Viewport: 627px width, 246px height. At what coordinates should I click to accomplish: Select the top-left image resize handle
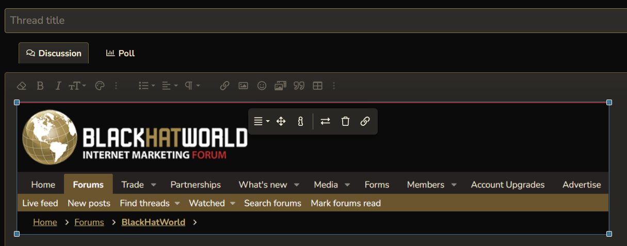point(17,103)
